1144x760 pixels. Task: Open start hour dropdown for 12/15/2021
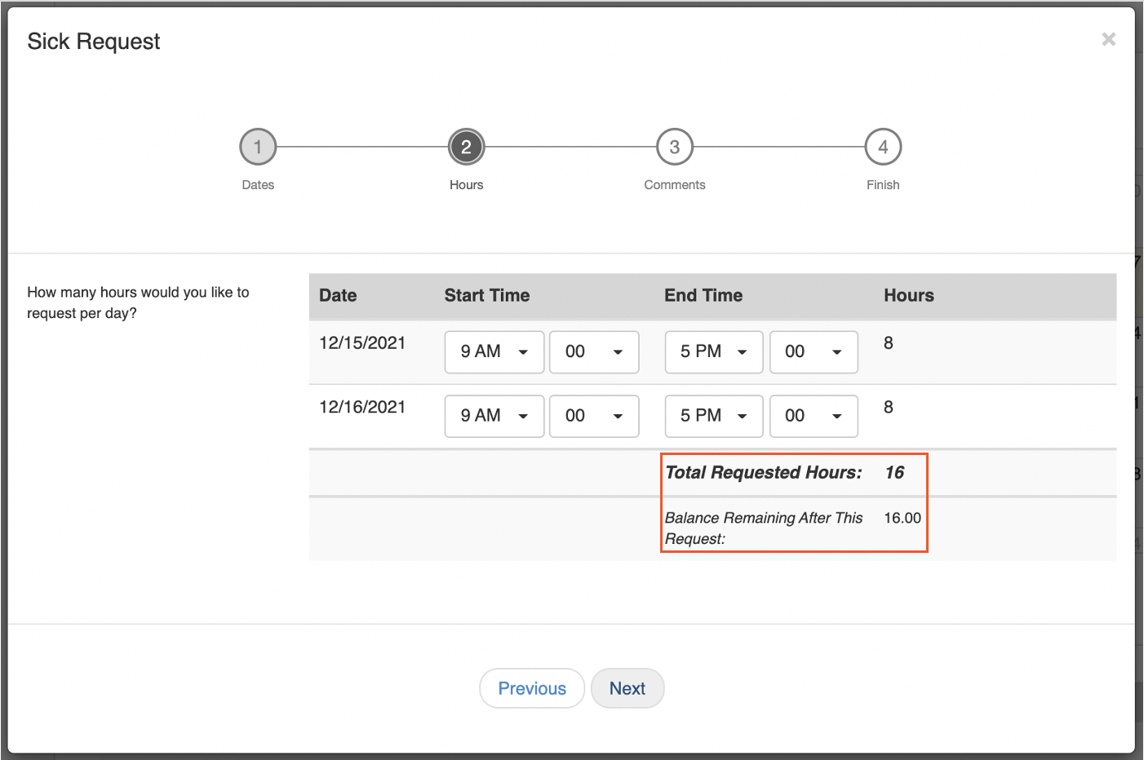494,352
